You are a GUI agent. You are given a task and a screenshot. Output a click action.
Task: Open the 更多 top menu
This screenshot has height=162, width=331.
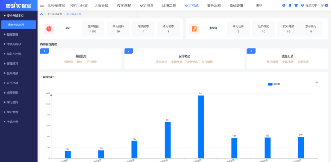(x=259, y=5)
